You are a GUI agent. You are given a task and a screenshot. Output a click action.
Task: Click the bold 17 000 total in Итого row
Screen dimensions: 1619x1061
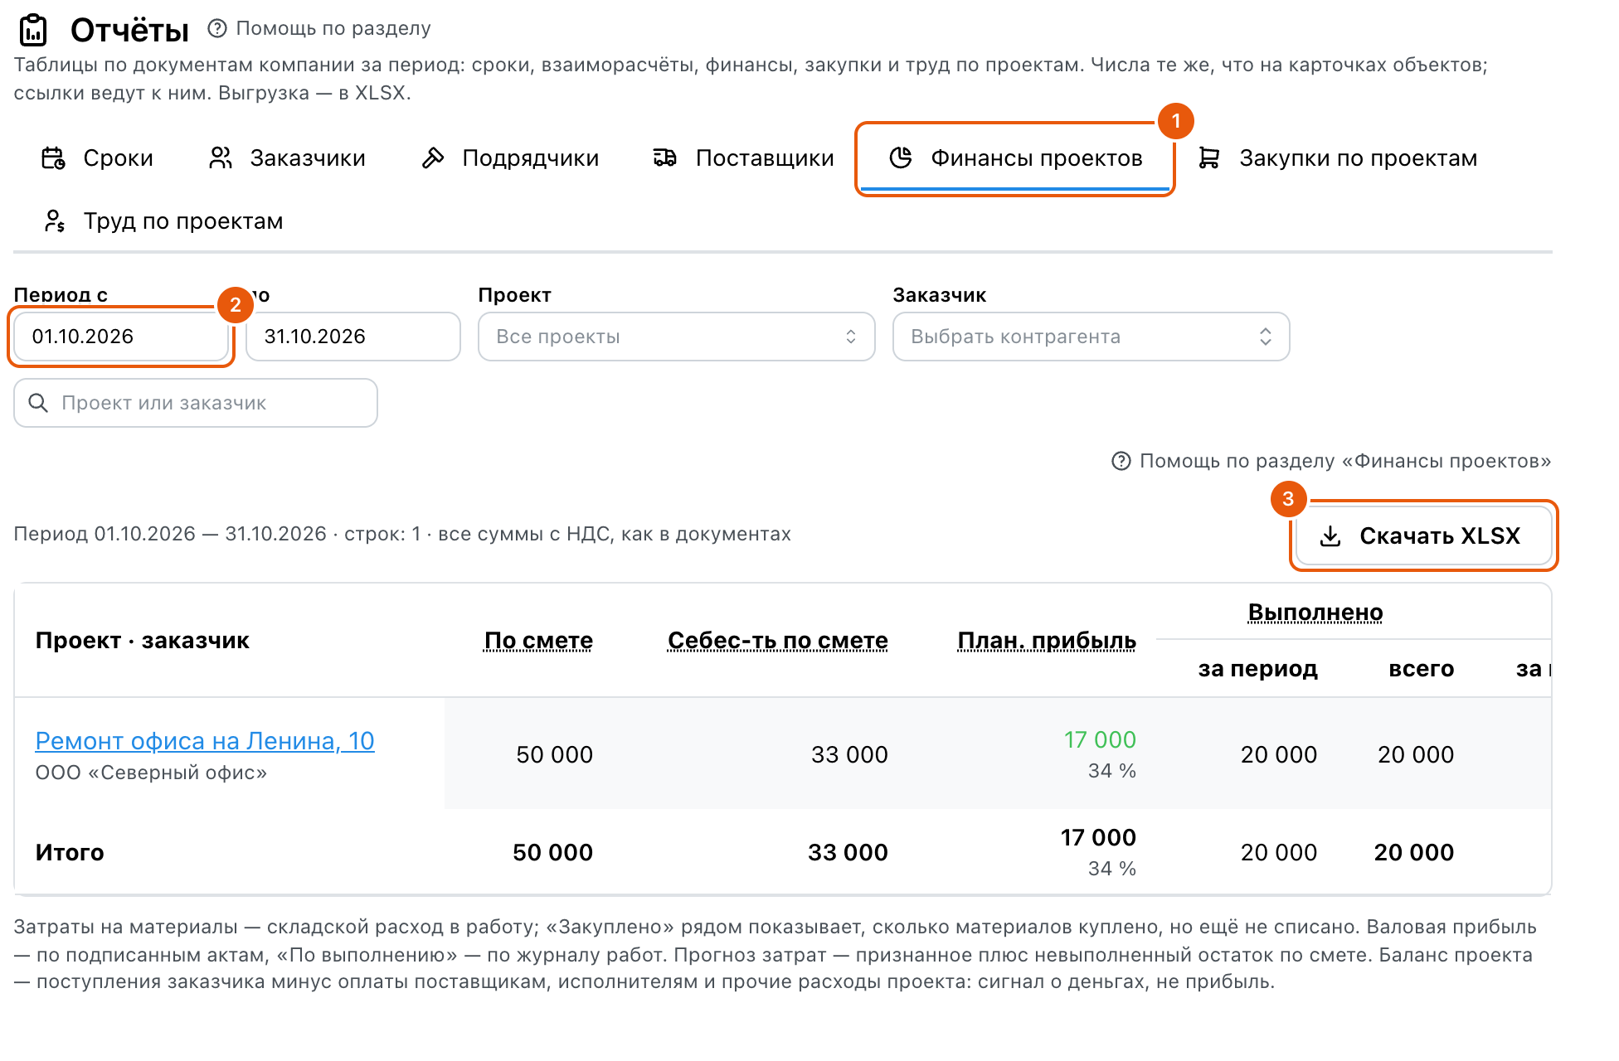coord(1098,837)
